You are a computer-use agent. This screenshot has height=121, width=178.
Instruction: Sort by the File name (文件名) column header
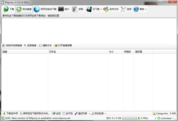[x=78, y=52]
